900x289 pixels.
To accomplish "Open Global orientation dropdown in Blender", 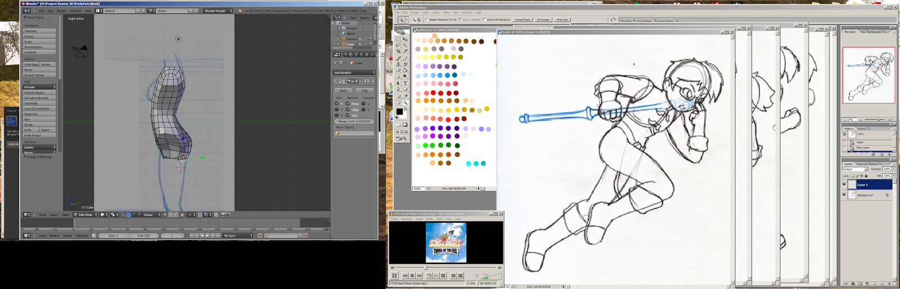I will 151,215.
